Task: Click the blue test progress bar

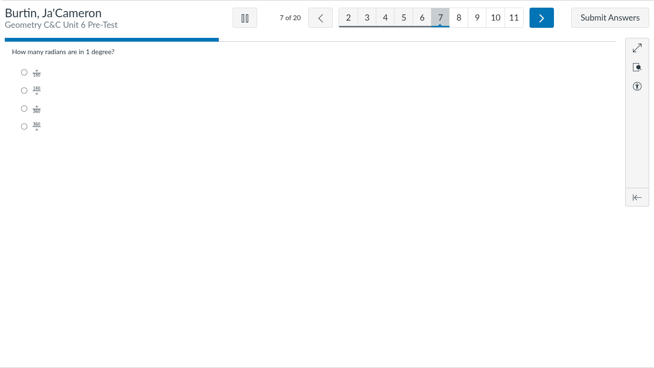Action: [112, 40]
